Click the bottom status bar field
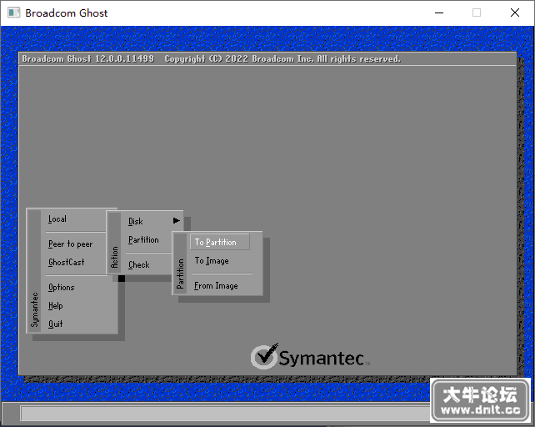535x427 pixels. point(225,414)
